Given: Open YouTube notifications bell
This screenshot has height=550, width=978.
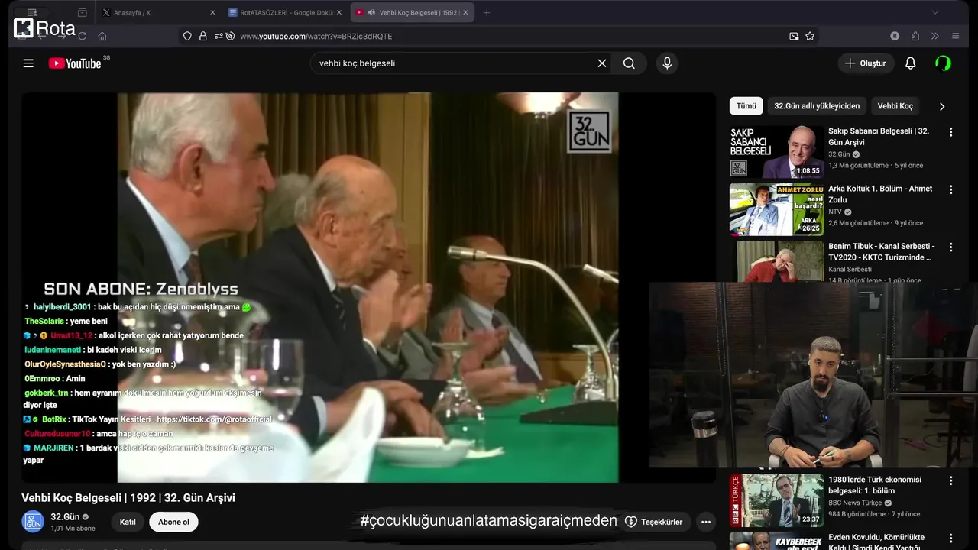Looking at the screenshot, I should 910,63.
